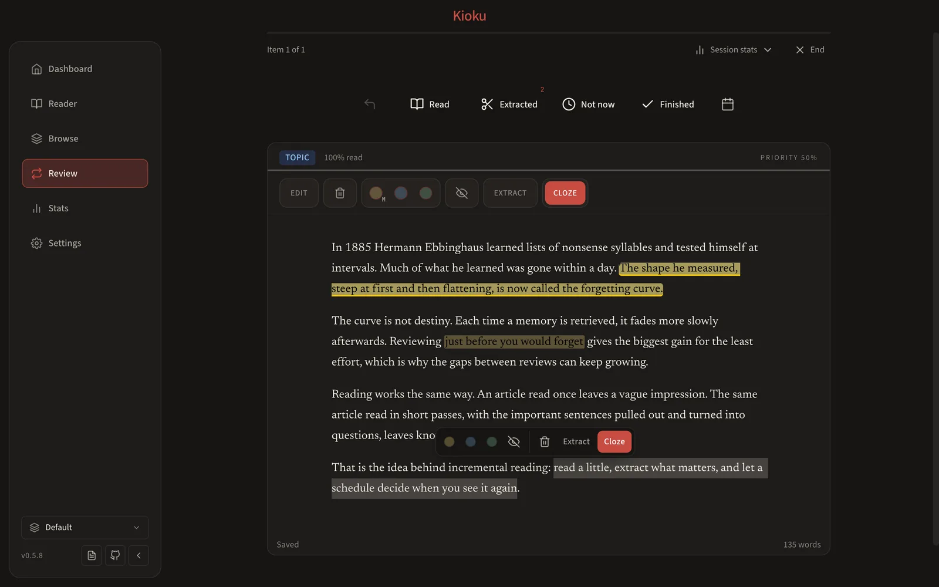Collapse the sidebar with the chevron

(x=139, y=555)
